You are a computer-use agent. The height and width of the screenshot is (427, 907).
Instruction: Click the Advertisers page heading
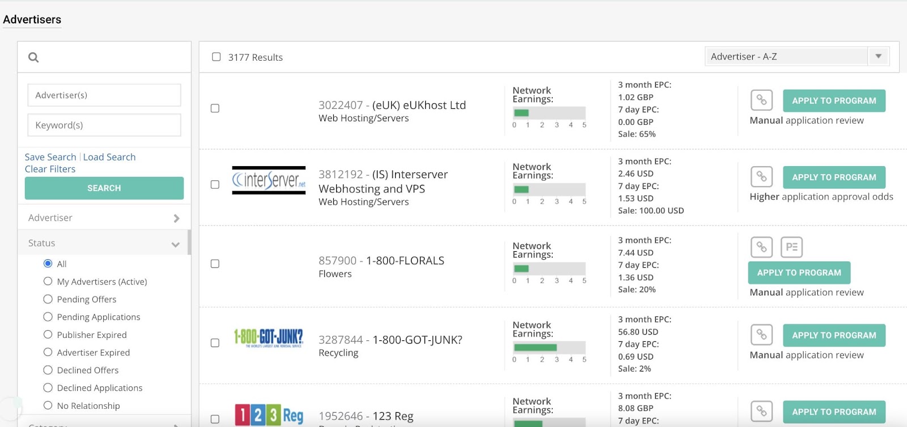click(x=32, y=19)
